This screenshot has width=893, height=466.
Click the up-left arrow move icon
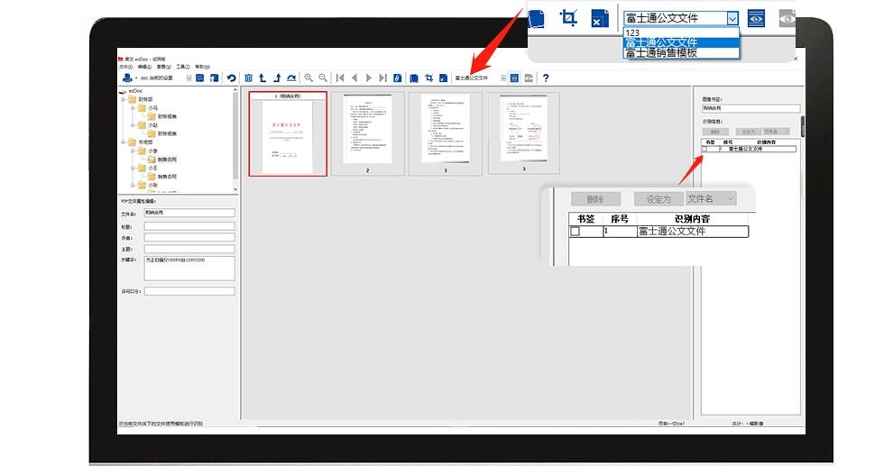[262, 78]
